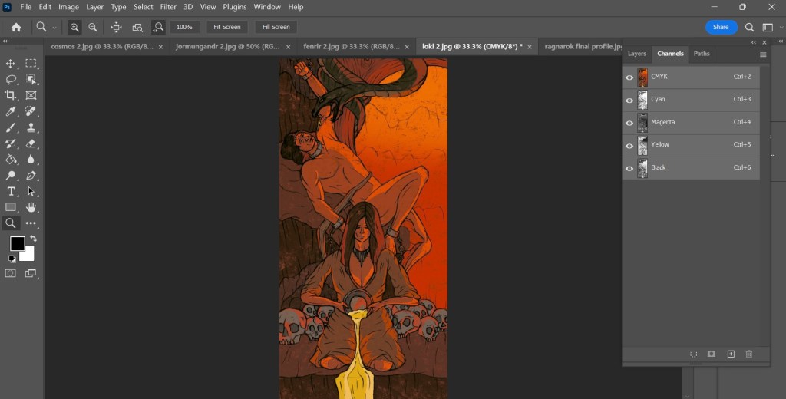Image resolution: width=786 pixels, height=399 pixels.
Task: Click the Zoom Out magnifier in options bar
Action: point(93,27)
